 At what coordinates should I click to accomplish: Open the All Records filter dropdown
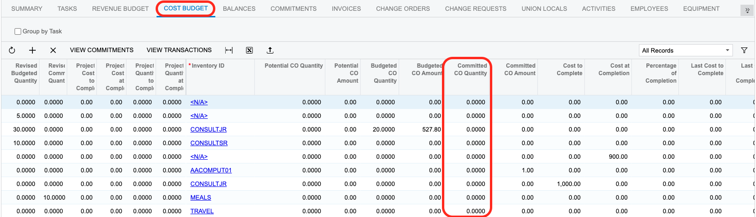coord(685,50)
